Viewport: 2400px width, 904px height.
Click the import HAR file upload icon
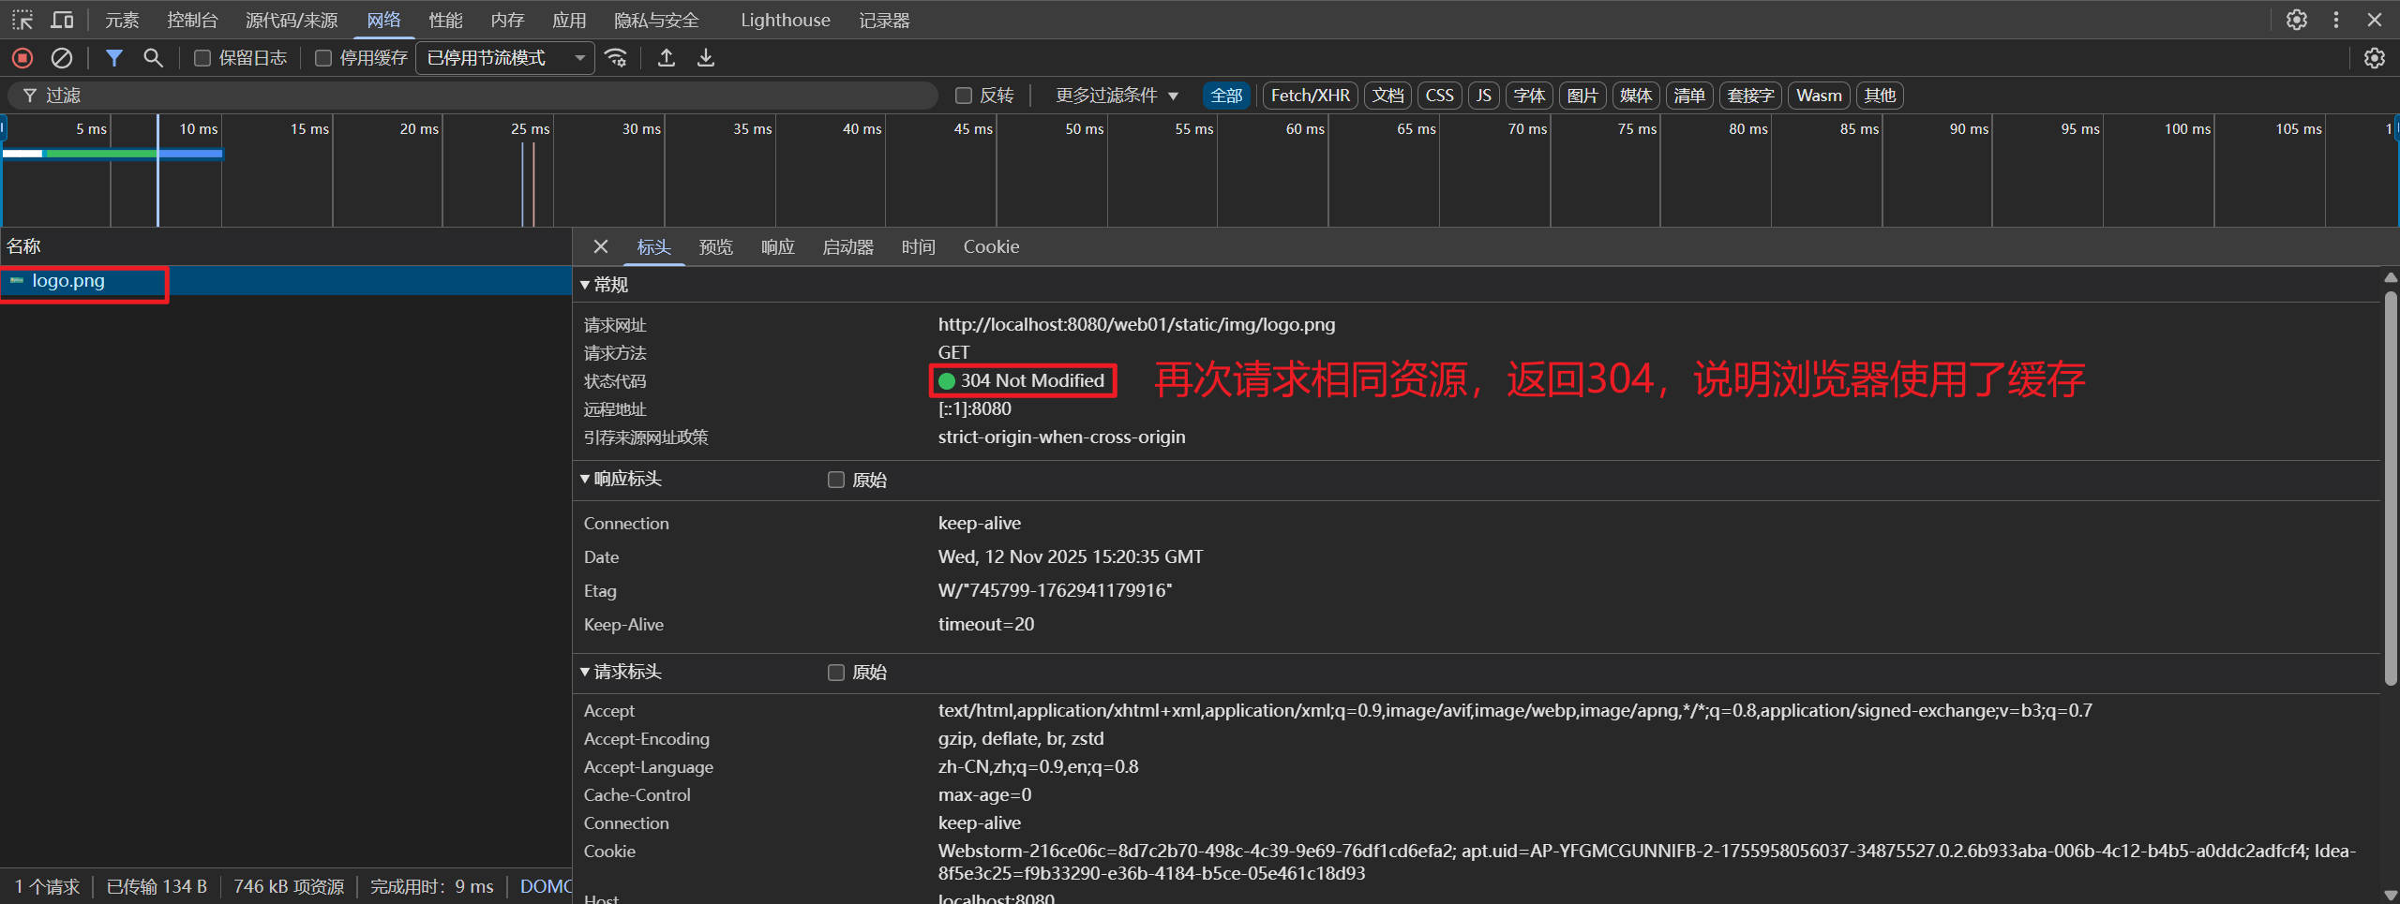click(667, 58)
